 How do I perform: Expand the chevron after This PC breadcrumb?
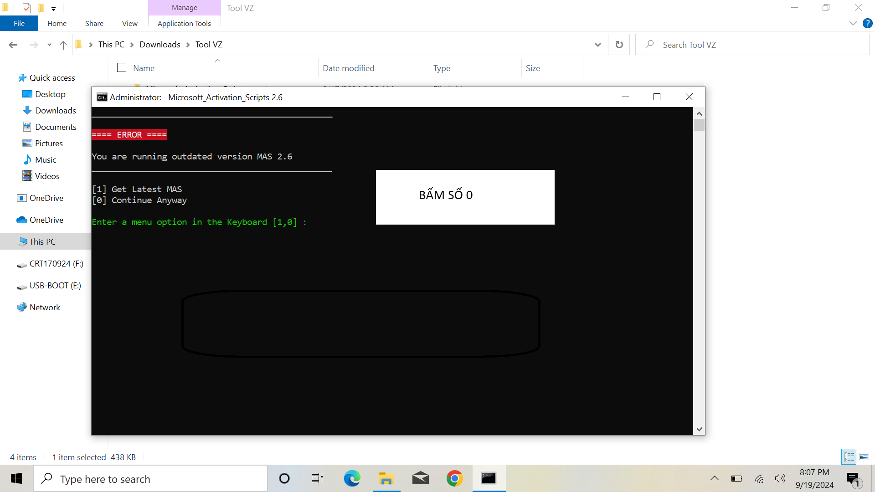tap(132, 45)
